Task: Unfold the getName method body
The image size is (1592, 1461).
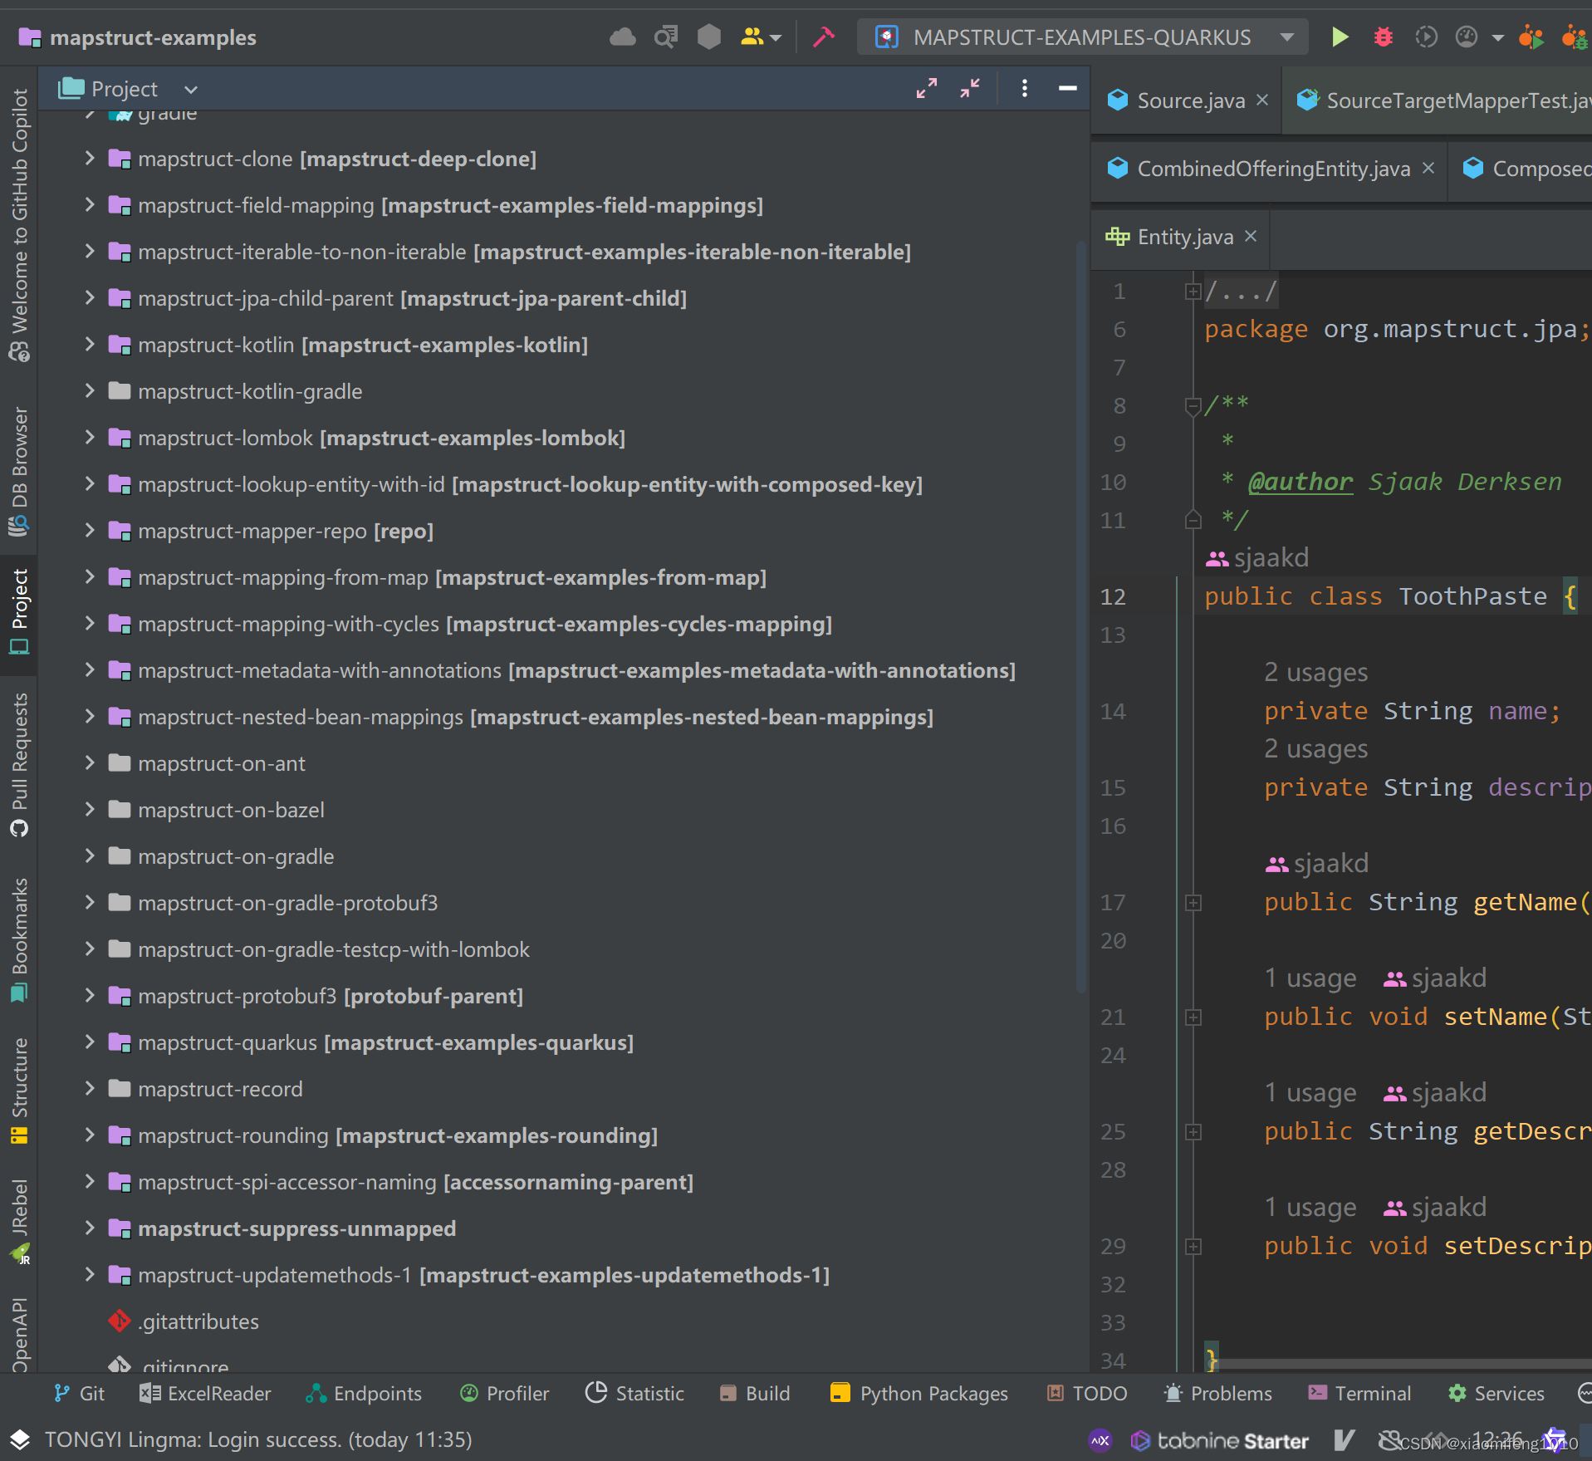Action: point(1193,903)
